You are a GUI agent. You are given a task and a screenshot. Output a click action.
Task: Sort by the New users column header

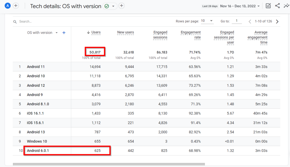pos(125,32)
